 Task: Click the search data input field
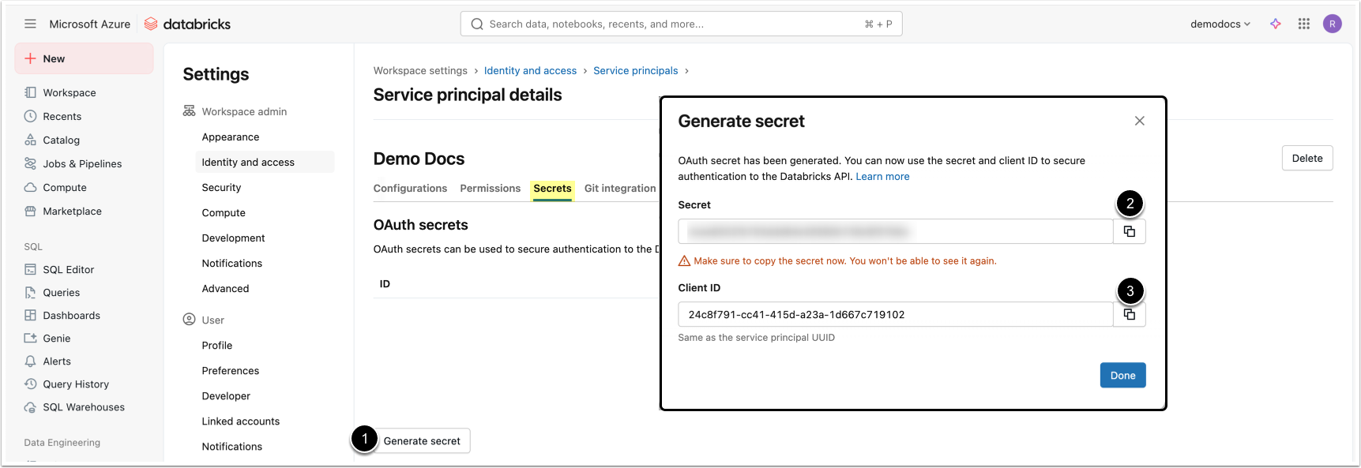(x=671, y=24)
